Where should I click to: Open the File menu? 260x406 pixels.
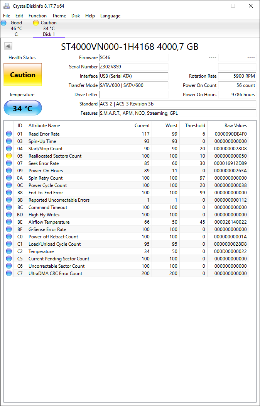pyautogui.click(x=7, y=16)
